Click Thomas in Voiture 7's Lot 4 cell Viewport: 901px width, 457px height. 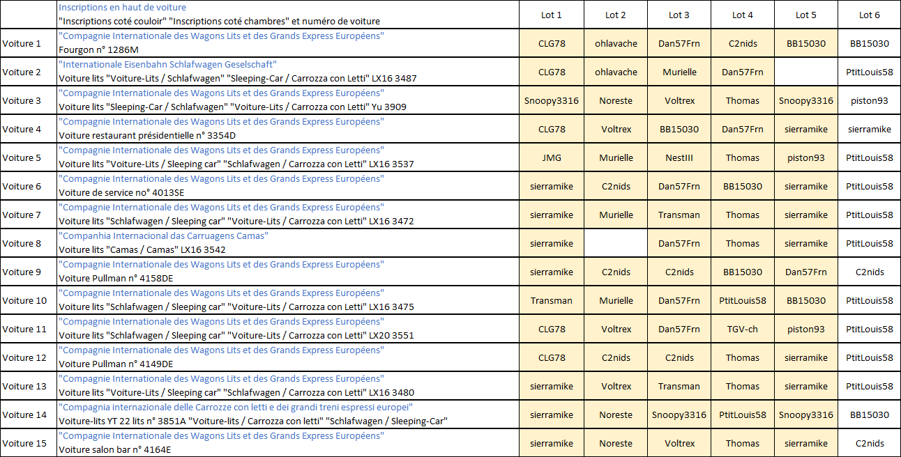(x=743, y=215)
